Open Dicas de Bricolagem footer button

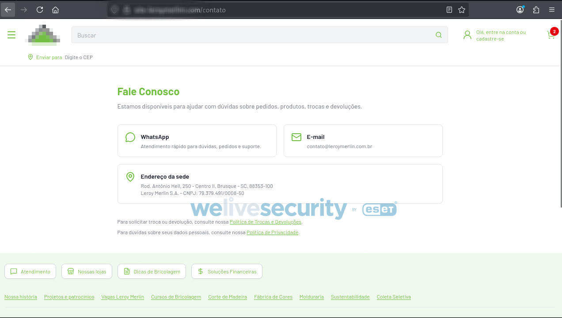click(152, 271)
